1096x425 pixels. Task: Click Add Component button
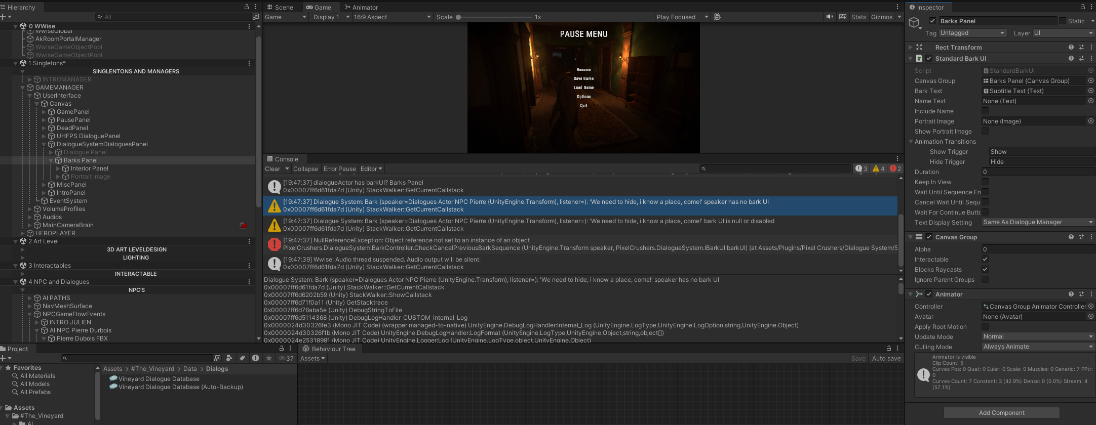tap(1001, 413)
